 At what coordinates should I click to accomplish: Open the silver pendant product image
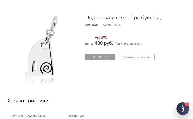coord(40,49)
